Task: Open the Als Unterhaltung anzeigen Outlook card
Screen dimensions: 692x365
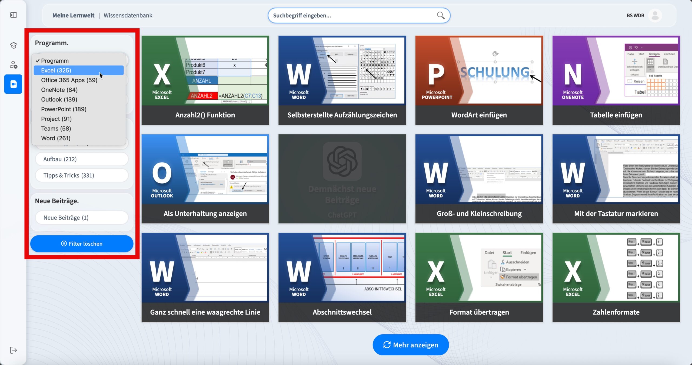Action: (205, 179)
